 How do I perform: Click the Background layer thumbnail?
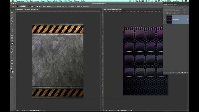click(169, 19)
